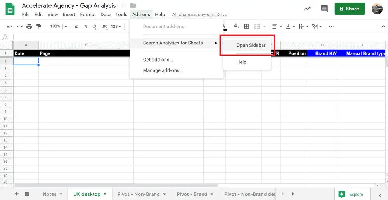Open the File menu
Image resolution: width=388 pixels, height=200 pixels.
pyautogui.click(x=26, y=15)
